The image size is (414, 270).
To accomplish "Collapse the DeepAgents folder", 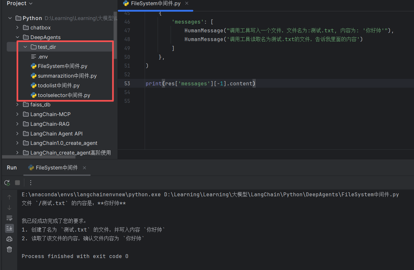I will [x=18, y=37].
